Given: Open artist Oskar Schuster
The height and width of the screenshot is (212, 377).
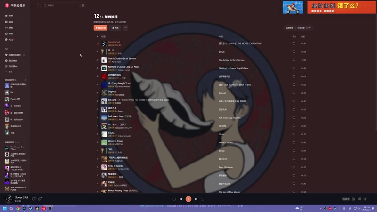Looking at the screenshot, I should 124,136.
